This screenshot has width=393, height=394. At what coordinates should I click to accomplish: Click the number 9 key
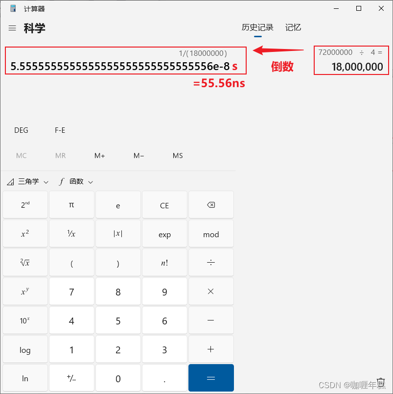click(164, 292)
